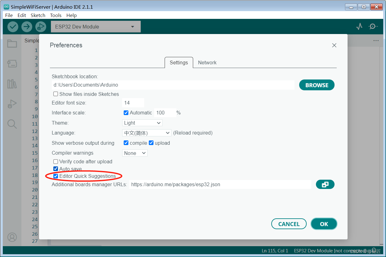Uncheck Show files inside Sketches

pyautogui.click(x=55, y=94)
